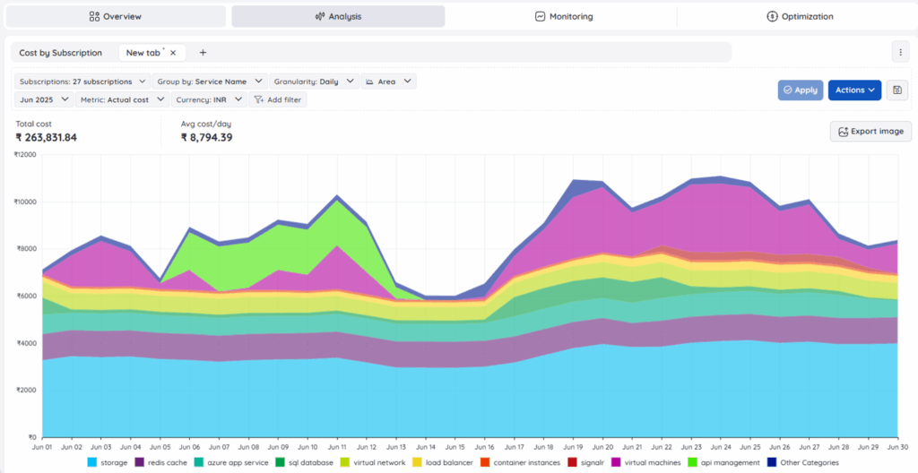Screen dimensions: 918x473
Task: Toggle virtual machines series in legend
Action: point(618,463)
